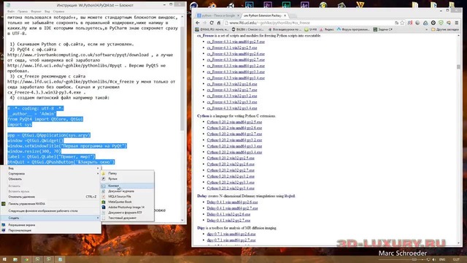Viewport: 467px width, 263px height.
Task: Close the Google search tab
Action: pos(238,15)
